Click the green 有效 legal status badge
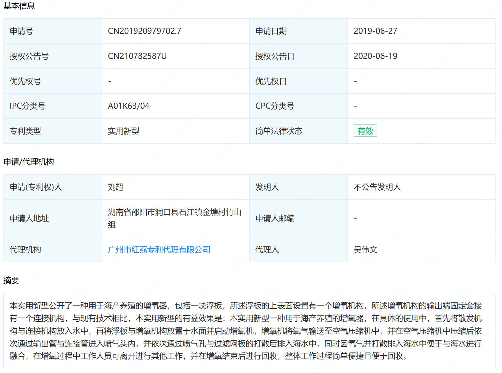 click(x=365, y=131)
